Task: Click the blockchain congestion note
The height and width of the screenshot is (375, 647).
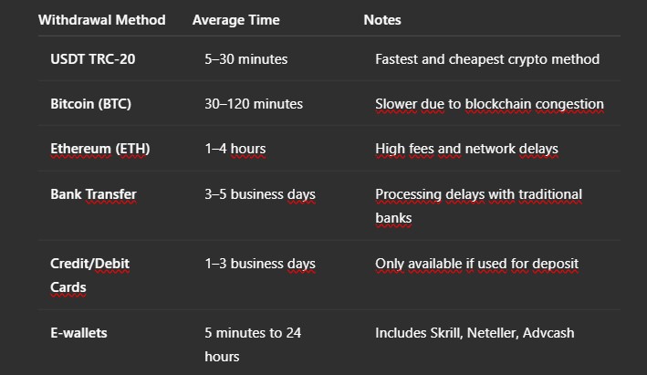Action: coord(489,103)
